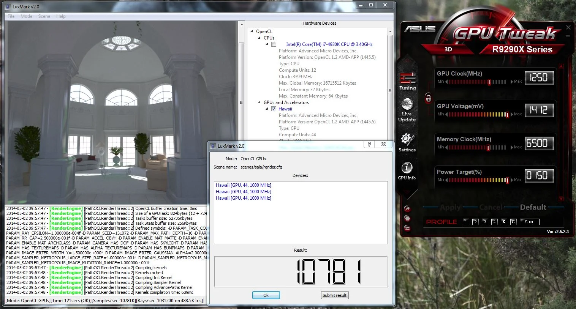Click the Power Target Min decrease arrow

coord(447,180)
